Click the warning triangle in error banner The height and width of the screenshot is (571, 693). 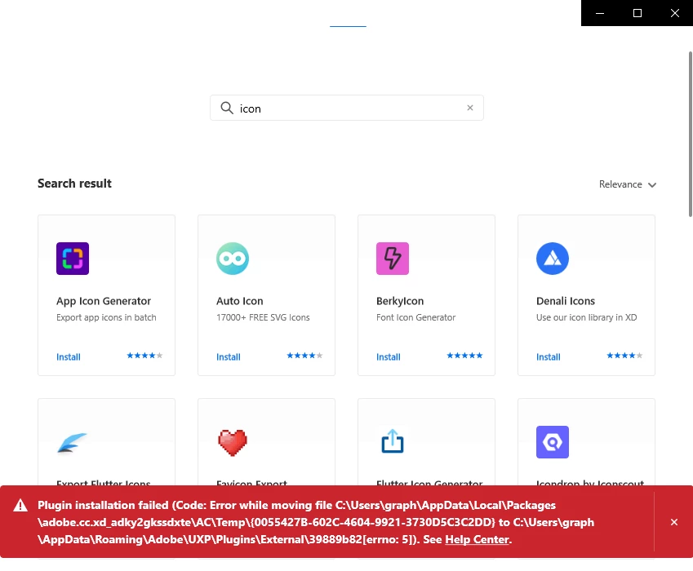point(20,505)
